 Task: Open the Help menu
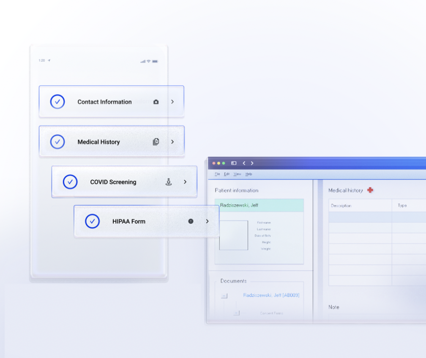(x=248, y=174)
